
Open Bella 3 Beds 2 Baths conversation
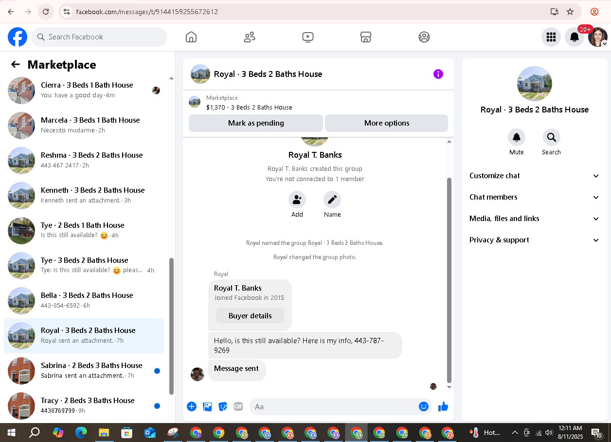[x=84, y=301]
